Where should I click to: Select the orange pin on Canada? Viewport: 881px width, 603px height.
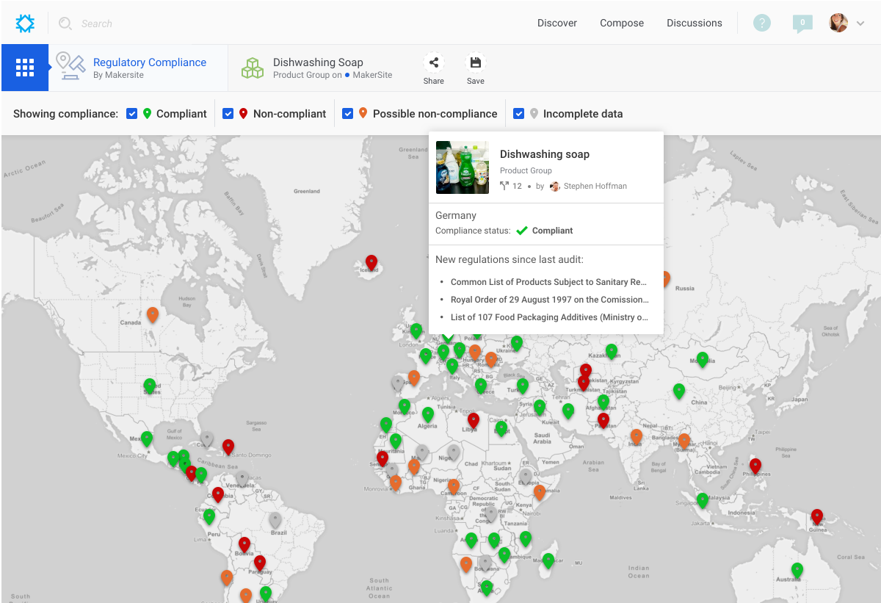point(153,315)
